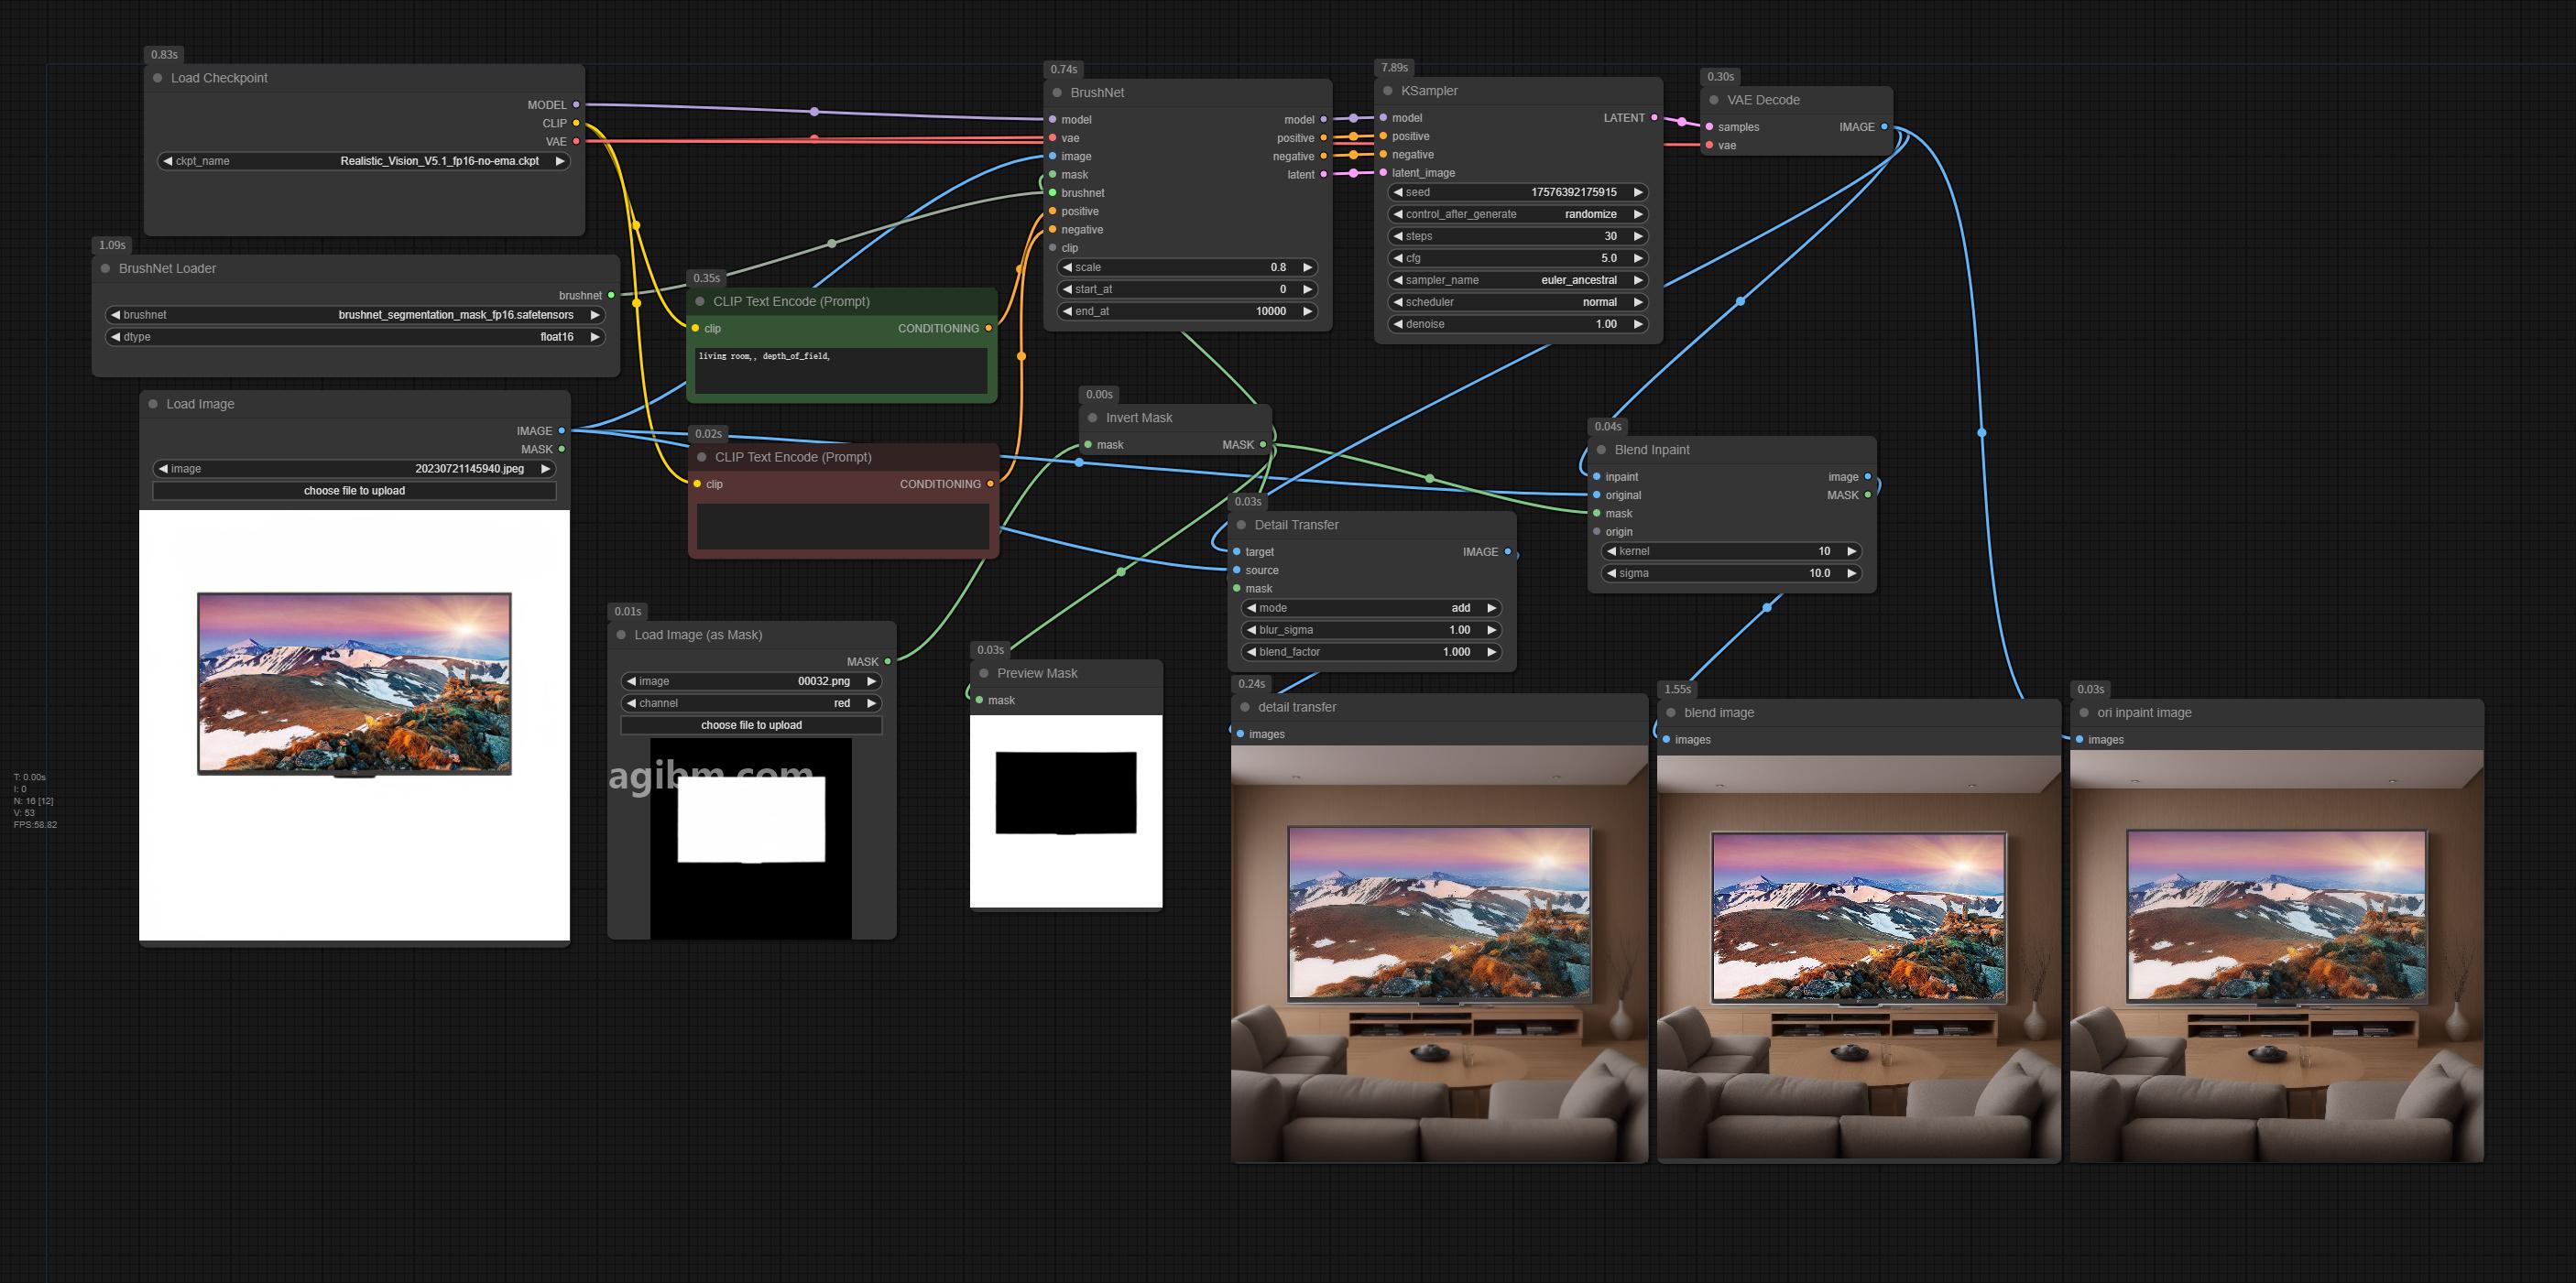This screenshot has width=2576, height=1283.
Task: Click the 'FPS:58.82' stats text
Action: (35, 825)
